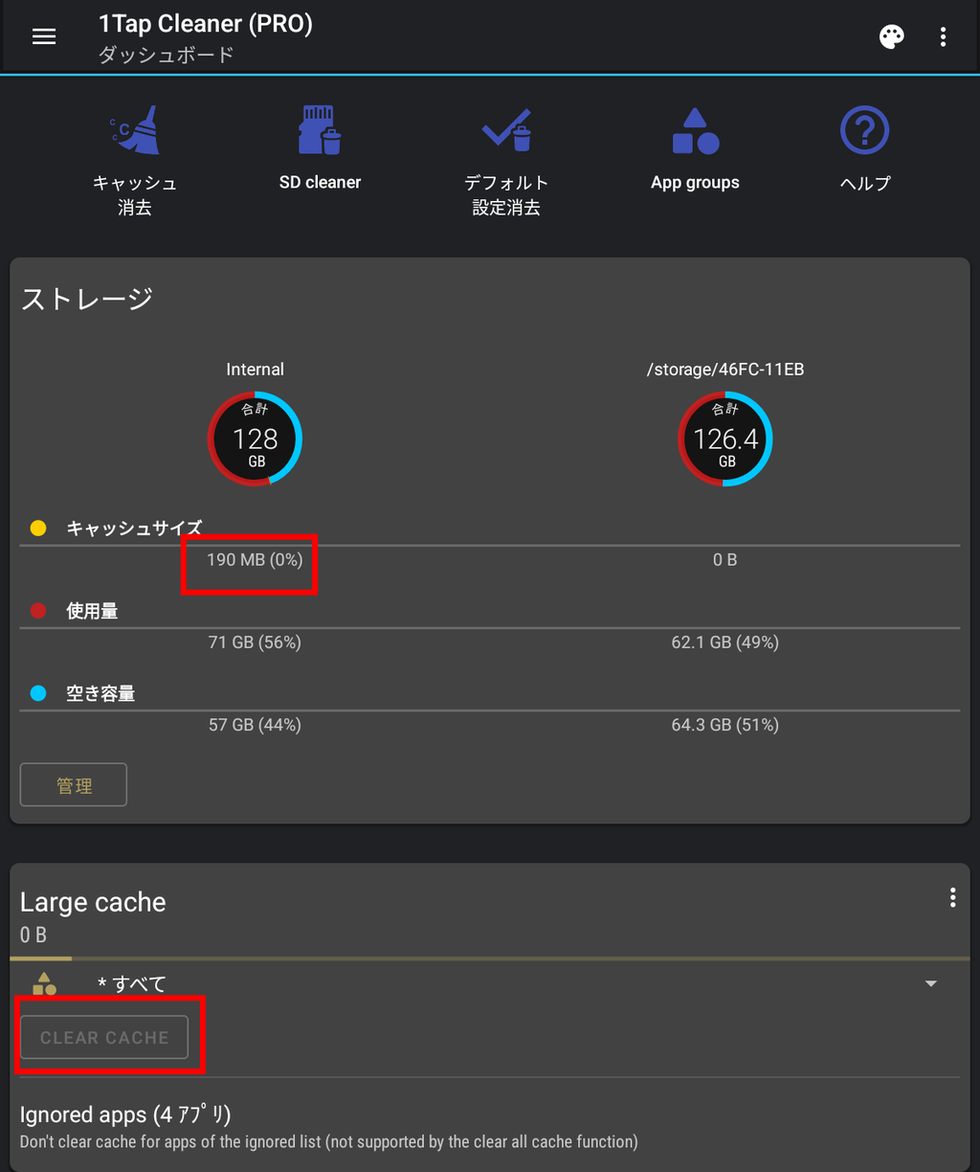Open the Large cache card overflow menu
The image size is (980, 1172).
(952, 897)
